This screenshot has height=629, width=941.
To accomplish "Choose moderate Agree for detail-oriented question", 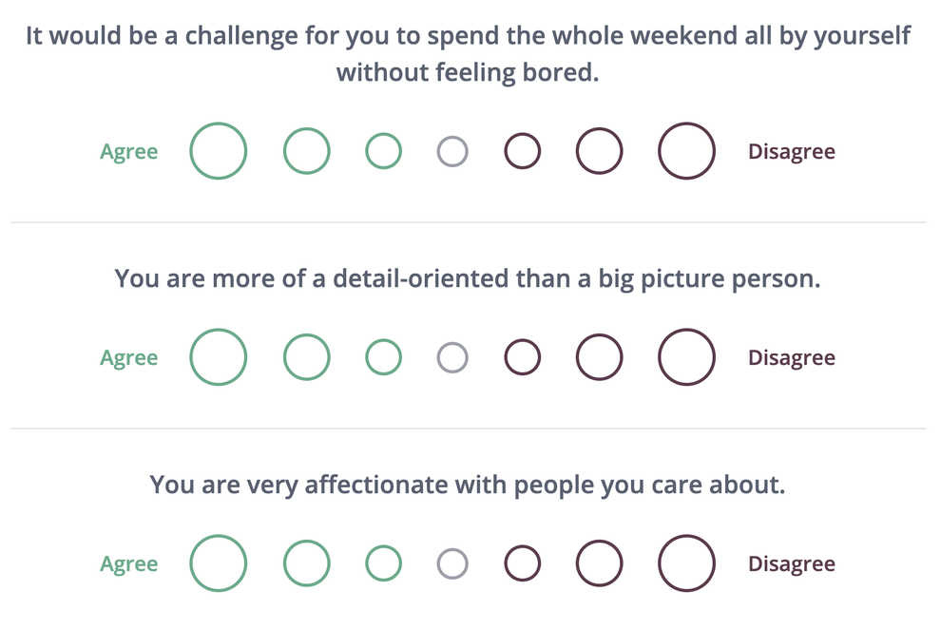I will click(x=307, y=357).
